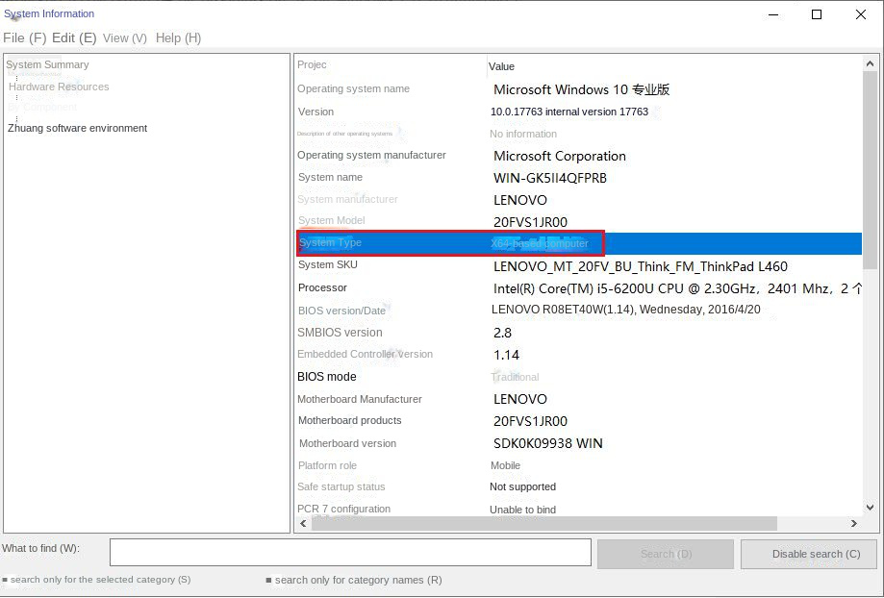Click the Disable search (C) button
884x598 pixels.
point(808,553)
